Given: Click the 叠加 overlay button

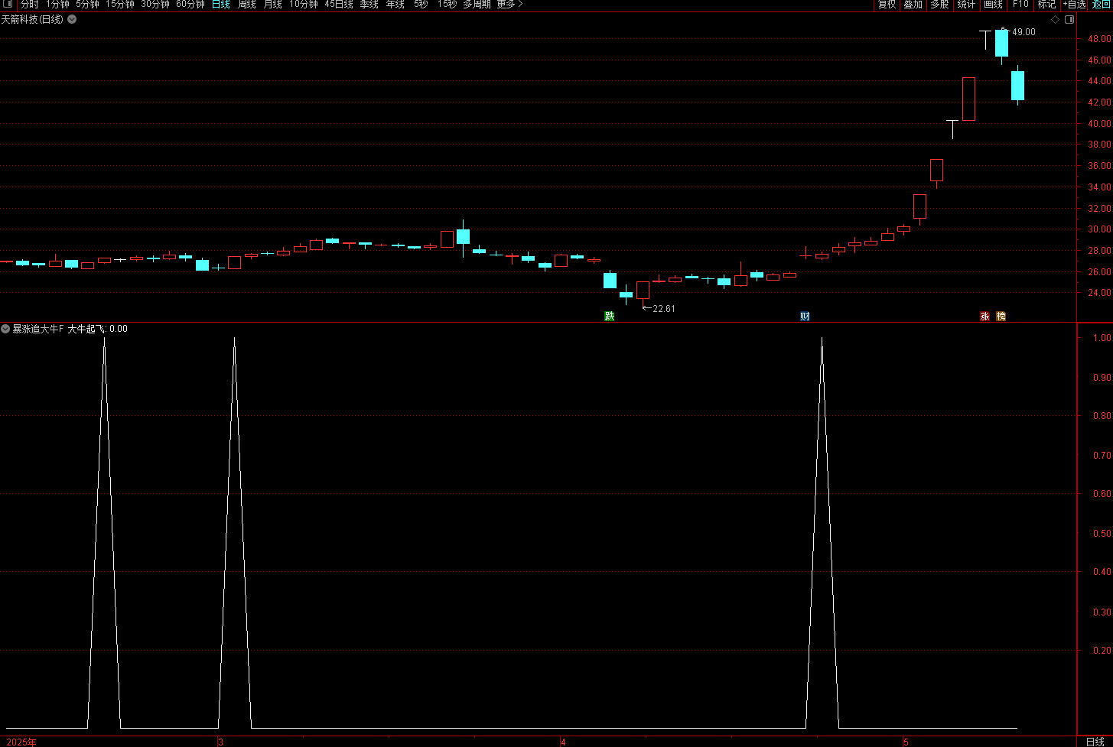Looking at the screenshot, I should (x=913, y=5).
